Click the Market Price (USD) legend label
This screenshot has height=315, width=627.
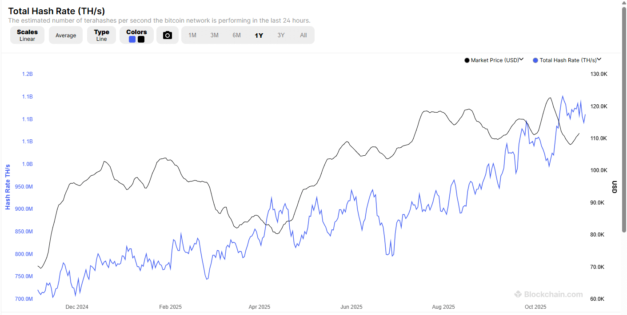click(x=495, y=60)
